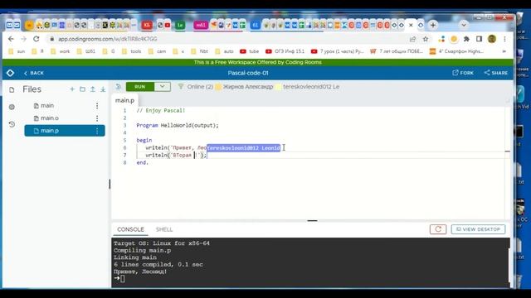
Task: Click the browser forward arrow
Action: [23, 39]
